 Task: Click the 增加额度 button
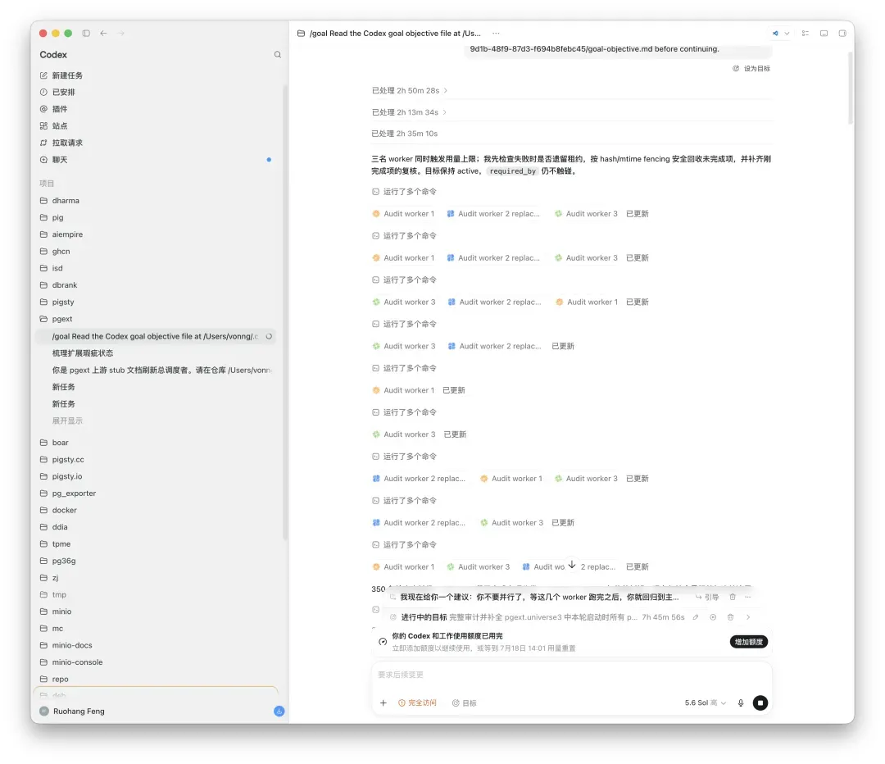(x=748, y=642)
